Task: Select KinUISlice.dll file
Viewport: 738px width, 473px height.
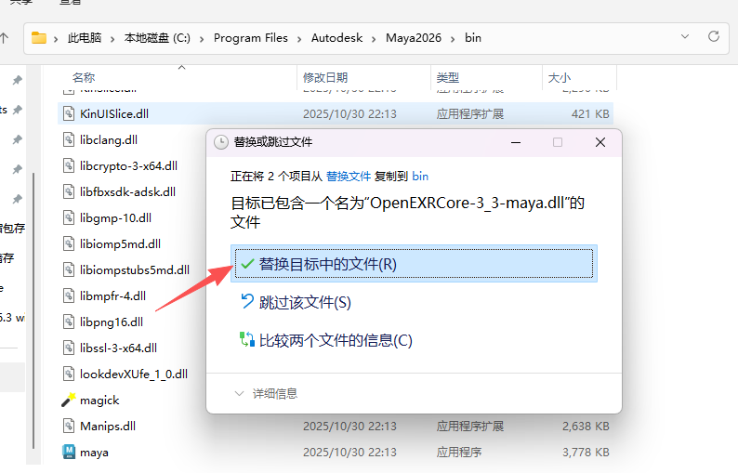Action: 114,113
